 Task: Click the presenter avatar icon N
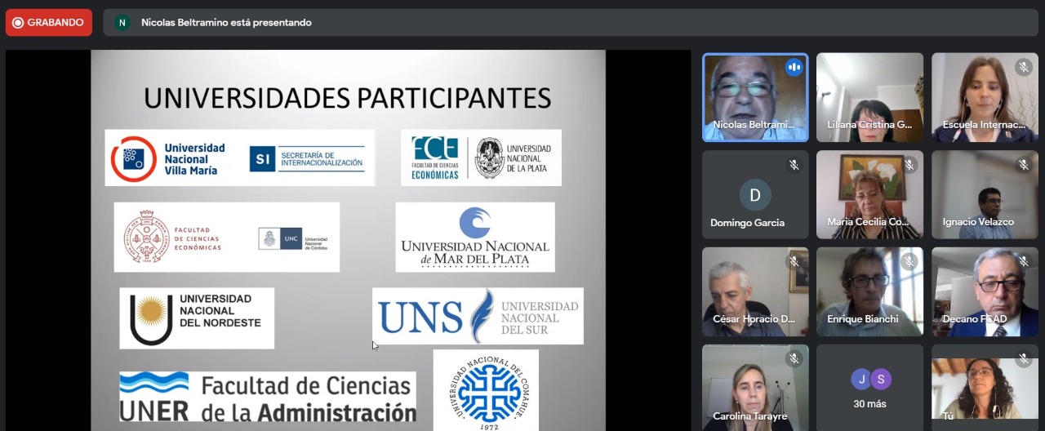(122, 23)
